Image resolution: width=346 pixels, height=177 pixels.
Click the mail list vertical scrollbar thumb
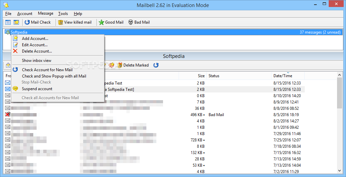[339, 93]
